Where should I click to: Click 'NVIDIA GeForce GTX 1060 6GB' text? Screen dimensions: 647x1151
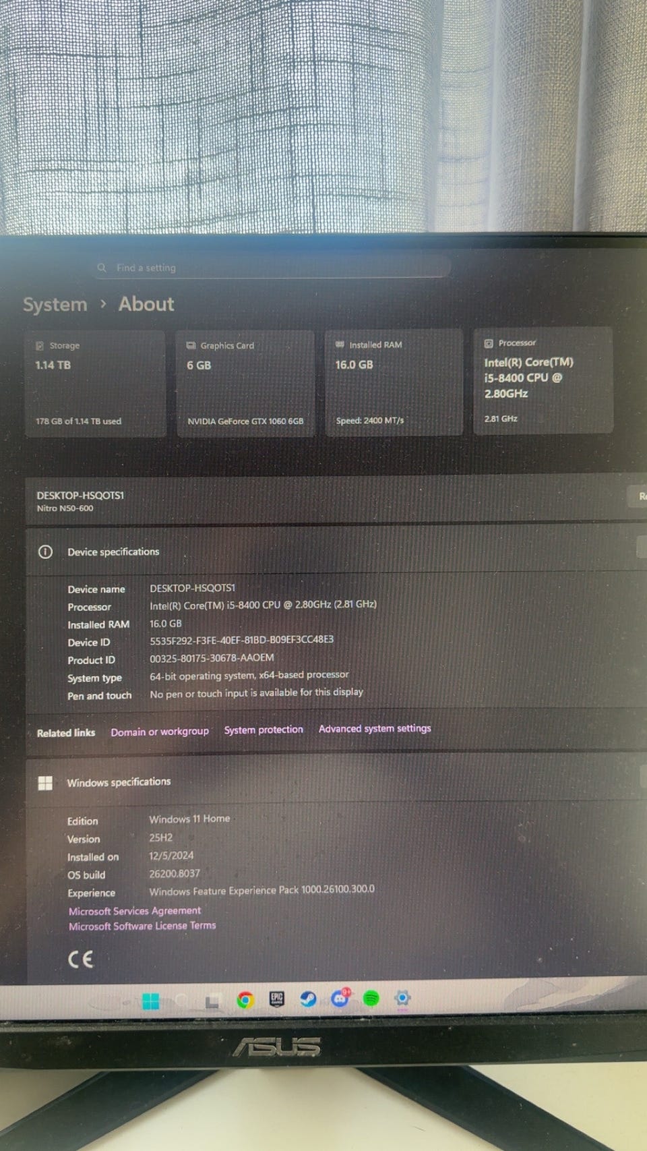[x=245, y=421]
